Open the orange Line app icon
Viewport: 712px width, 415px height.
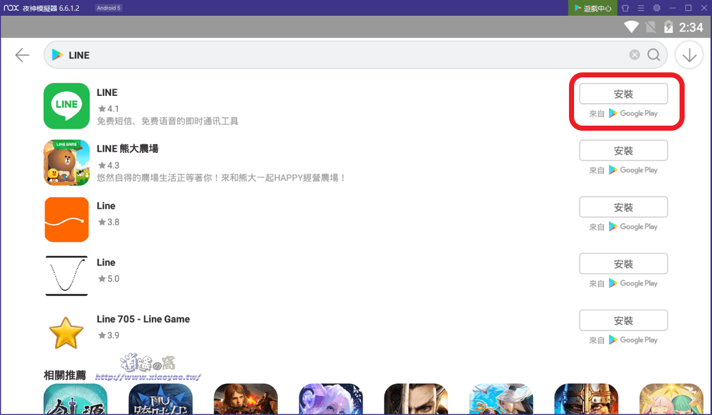[66, 220]
